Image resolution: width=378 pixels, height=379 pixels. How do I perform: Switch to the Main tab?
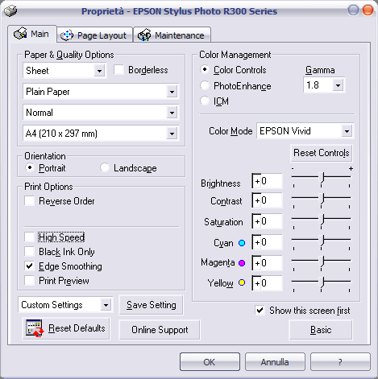32,34
